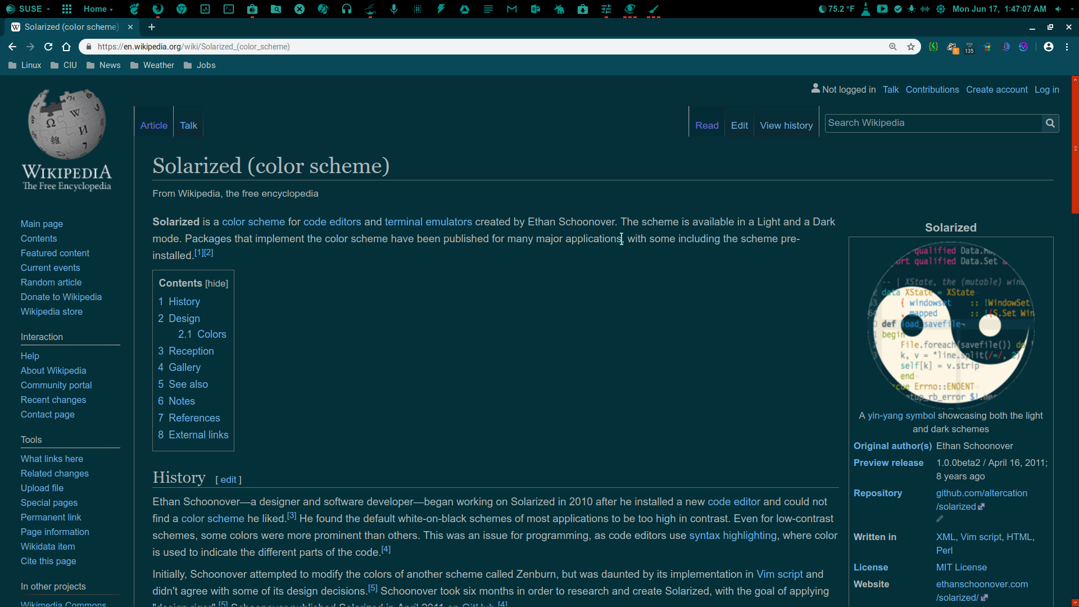Open the Google Drive launcher icon
1079x607 pixels.
(x=465, y=9)
